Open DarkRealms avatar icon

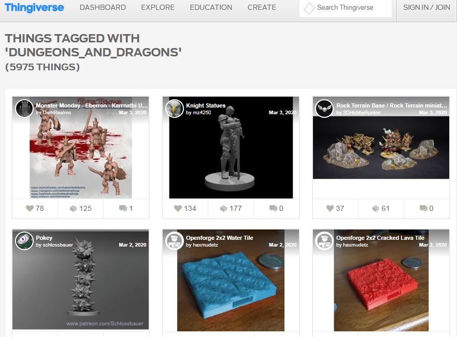(24, 109)
